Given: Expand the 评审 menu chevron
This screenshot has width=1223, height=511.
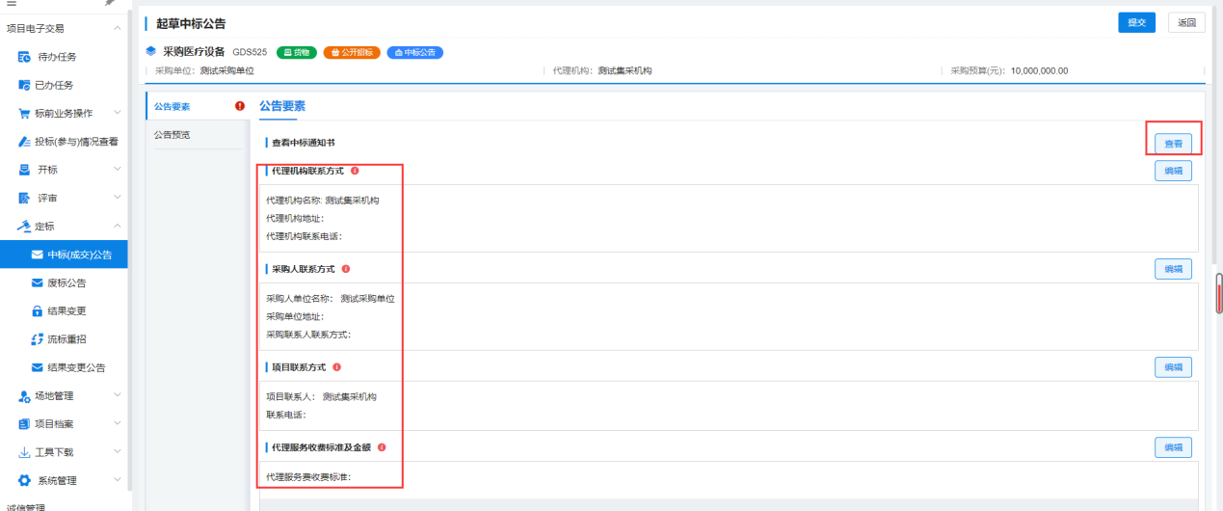Looking at the screenshot, I should pyautogui.click(x=117, y=199).
